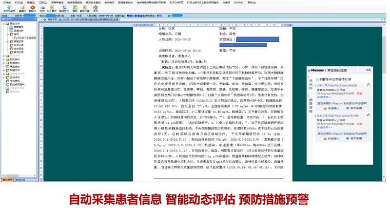Click the 编辑F2 brush icon
This screenshot has height=208, width=390.
[22, 9]
